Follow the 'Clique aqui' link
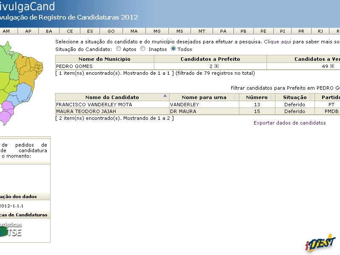This screenshot has width=340, height=255. click(278, 42)
